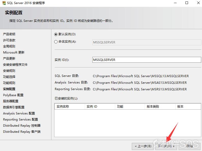Select the 数据库引擎配置 step in sidebar
This screenshot has height=151, width=202.
tap(14, 107)
